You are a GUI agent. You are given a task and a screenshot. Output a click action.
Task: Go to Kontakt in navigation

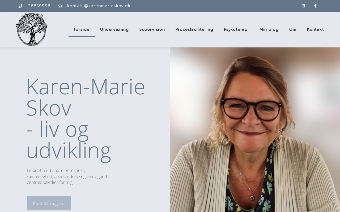[316, 29]
